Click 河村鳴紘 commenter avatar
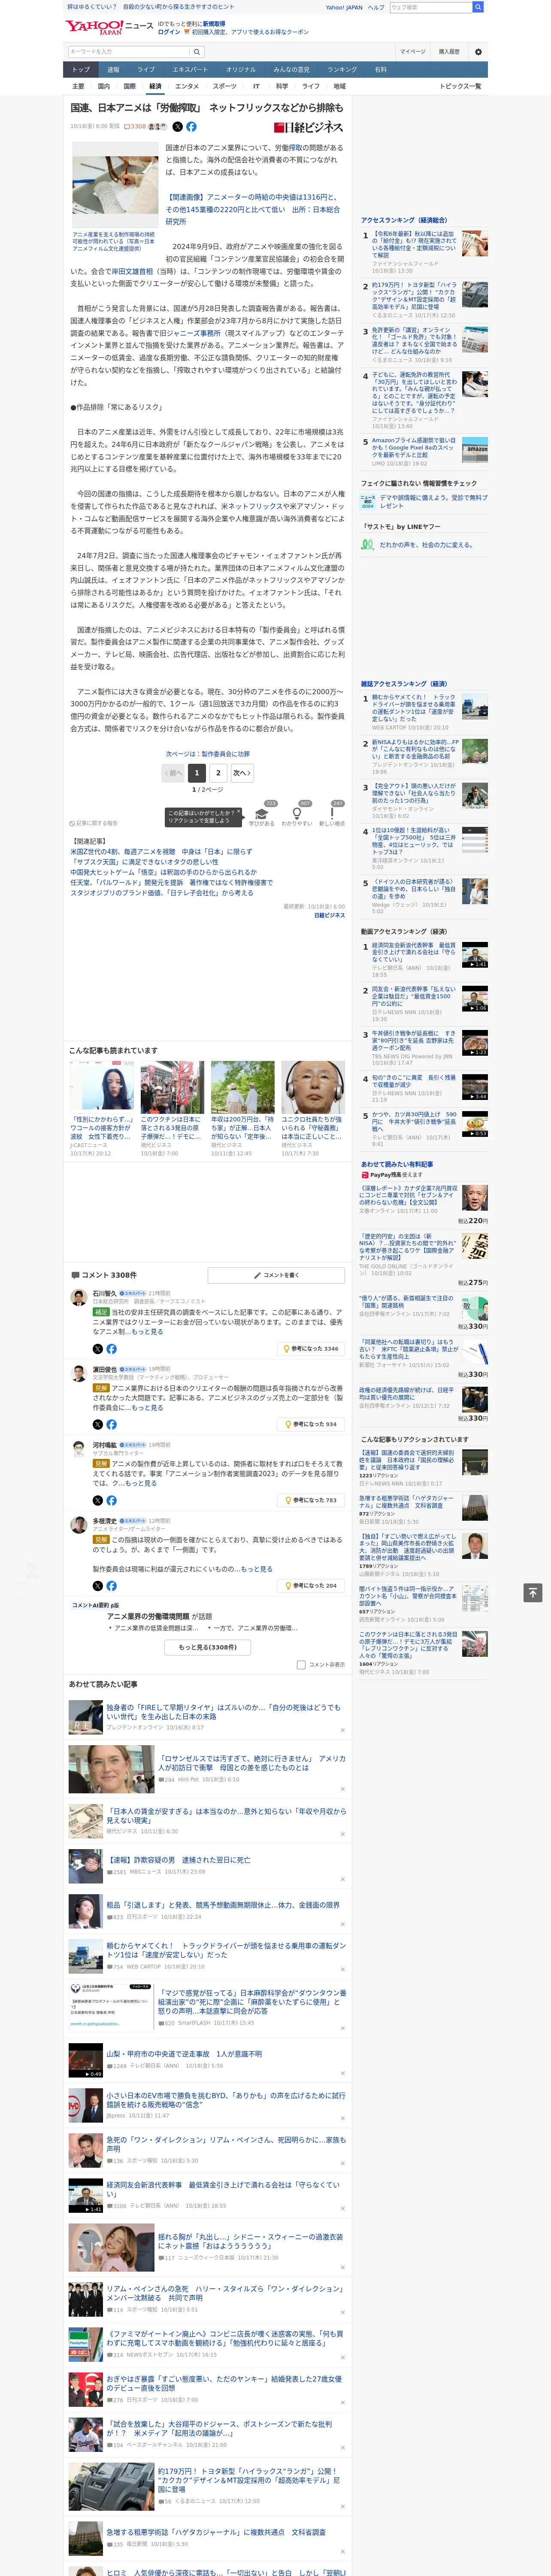The width and height of the screenshot is (551, 2576). 78,1450
